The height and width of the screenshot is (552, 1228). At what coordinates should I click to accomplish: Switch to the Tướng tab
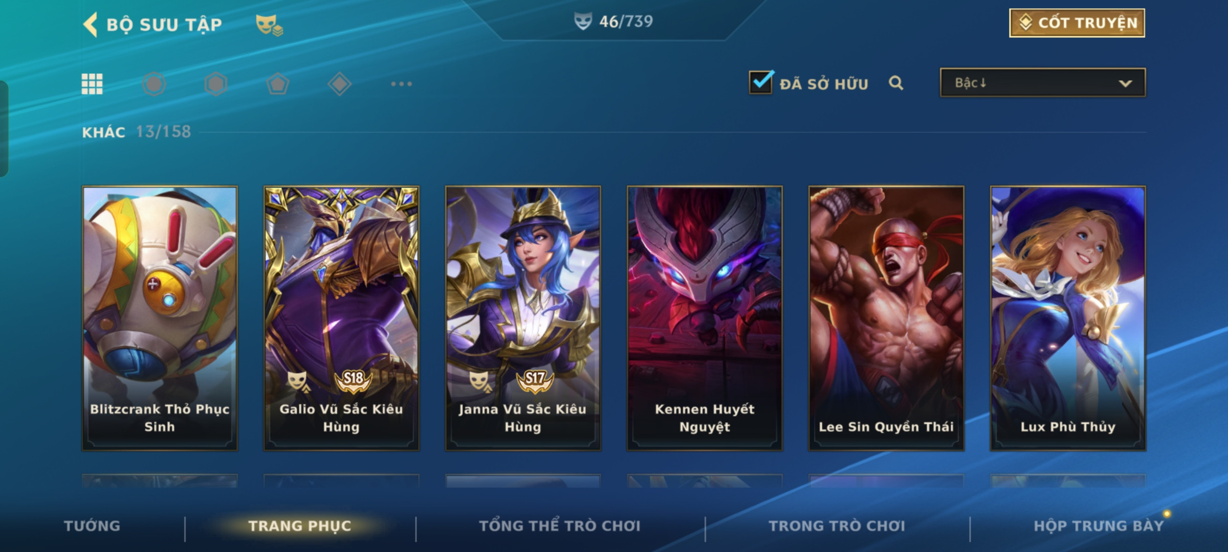point(92,526)
